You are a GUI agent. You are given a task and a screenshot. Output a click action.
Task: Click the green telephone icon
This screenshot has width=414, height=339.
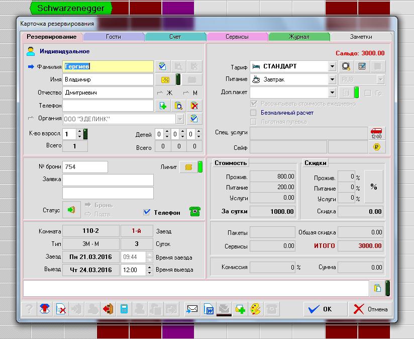click(x=195, y=212)
